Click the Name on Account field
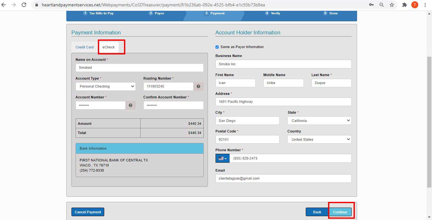 (139, 67)
